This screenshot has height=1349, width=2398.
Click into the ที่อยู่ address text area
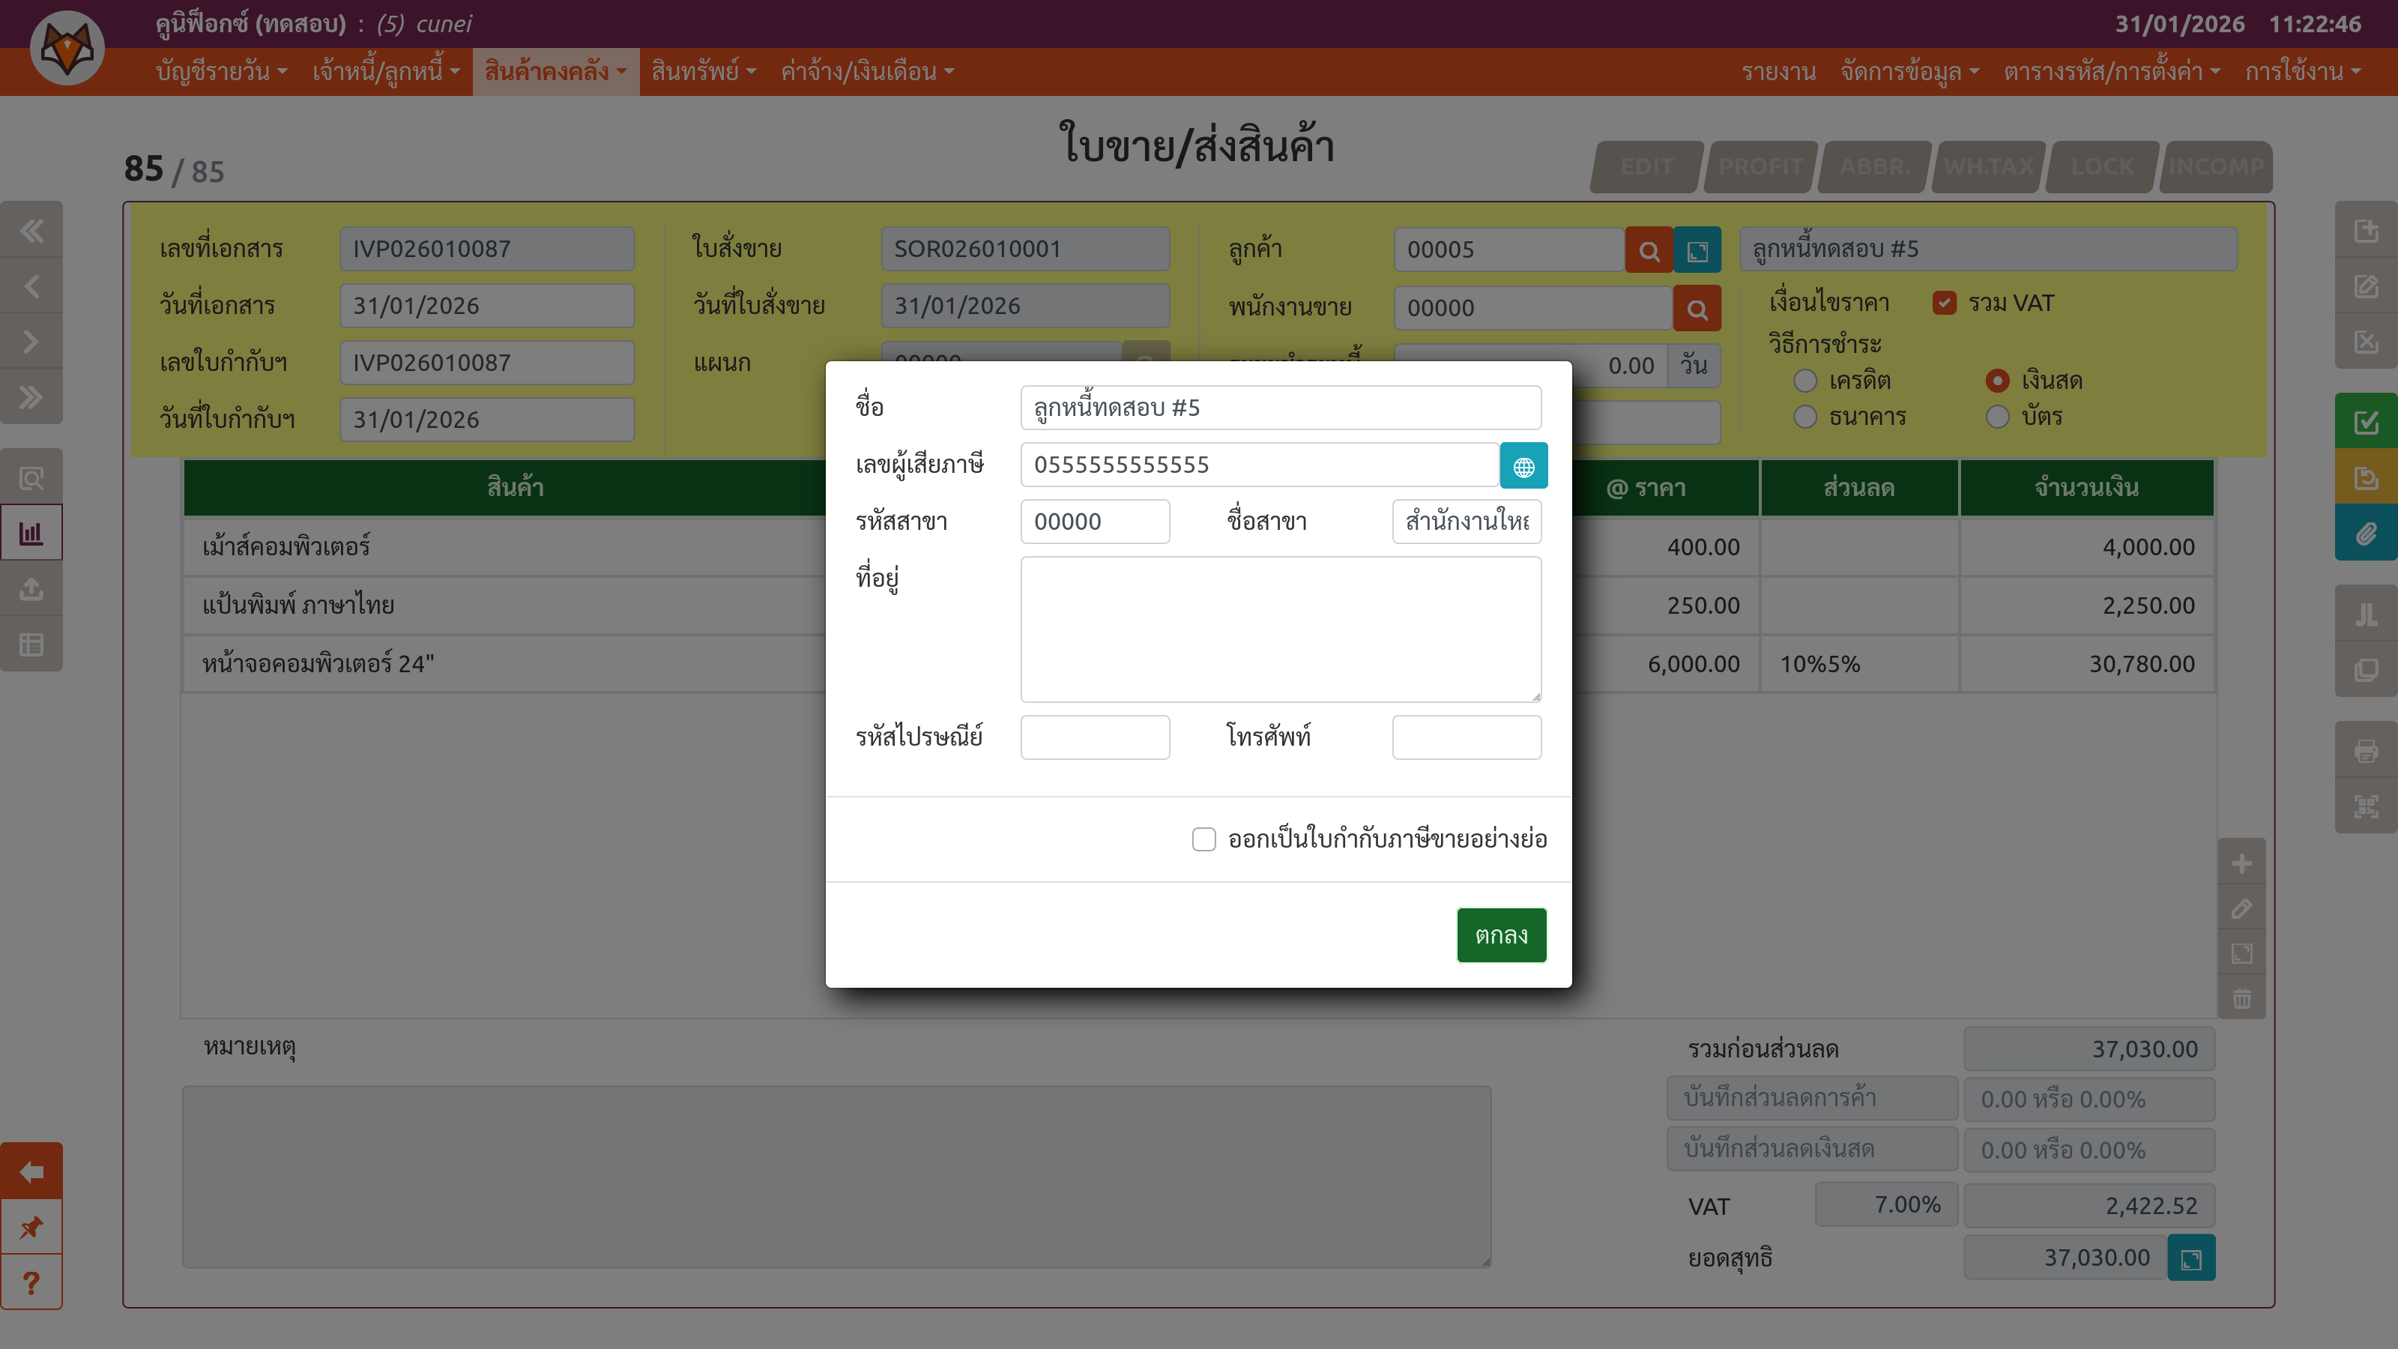pos(1280,630)
